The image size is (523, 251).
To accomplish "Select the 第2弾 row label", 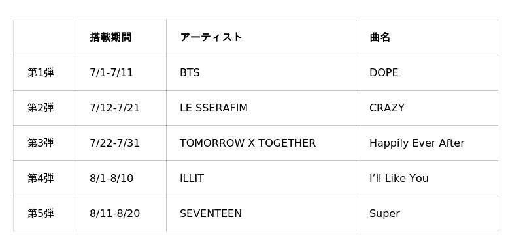I will [x=41, y=108].
